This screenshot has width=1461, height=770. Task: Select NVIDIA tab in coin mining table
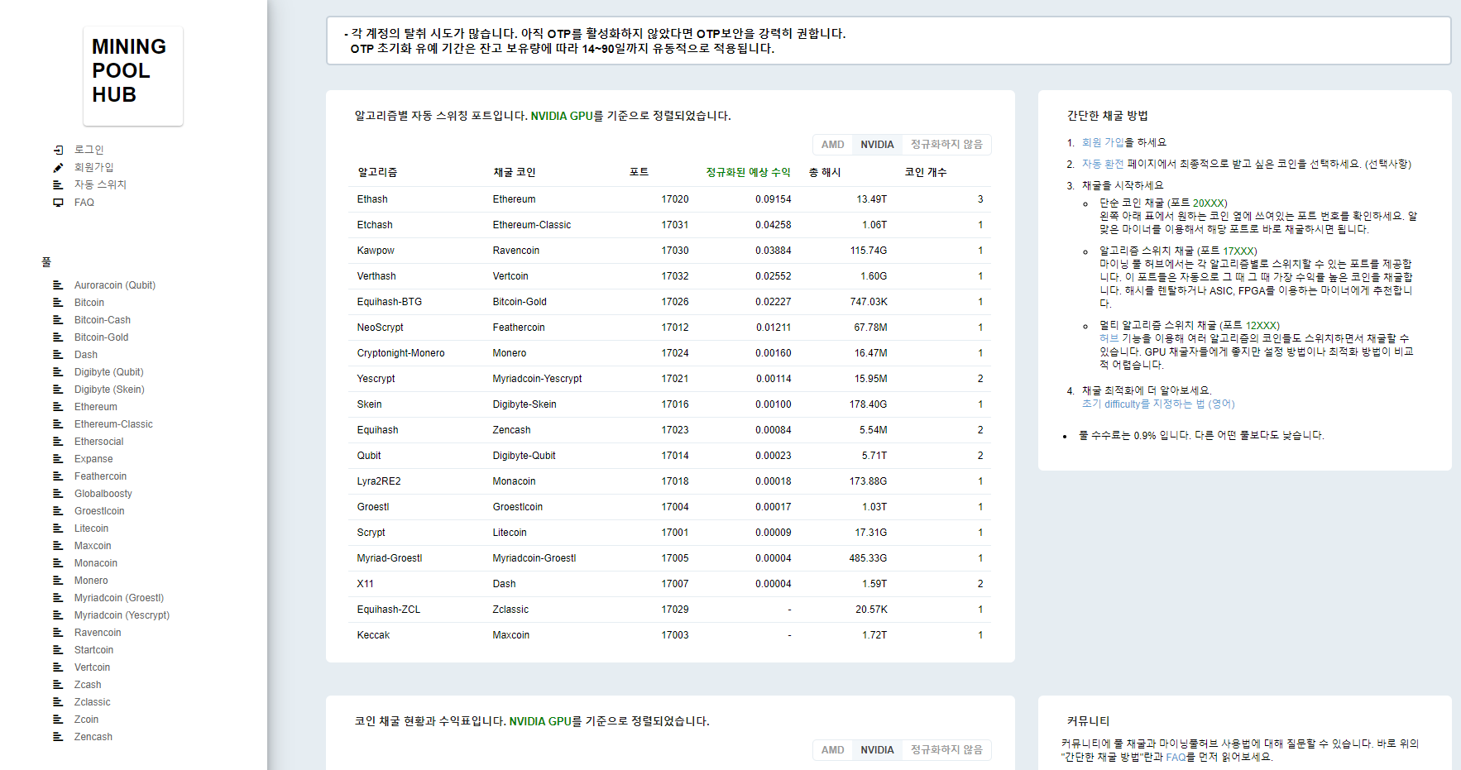[x=877, y=750]
